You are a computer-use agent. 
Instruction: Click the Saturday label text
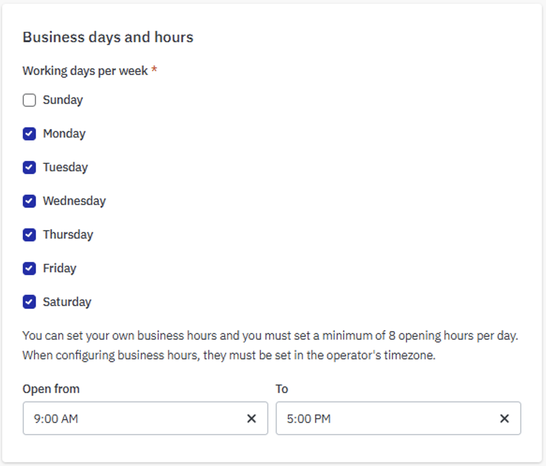point(67,302)
